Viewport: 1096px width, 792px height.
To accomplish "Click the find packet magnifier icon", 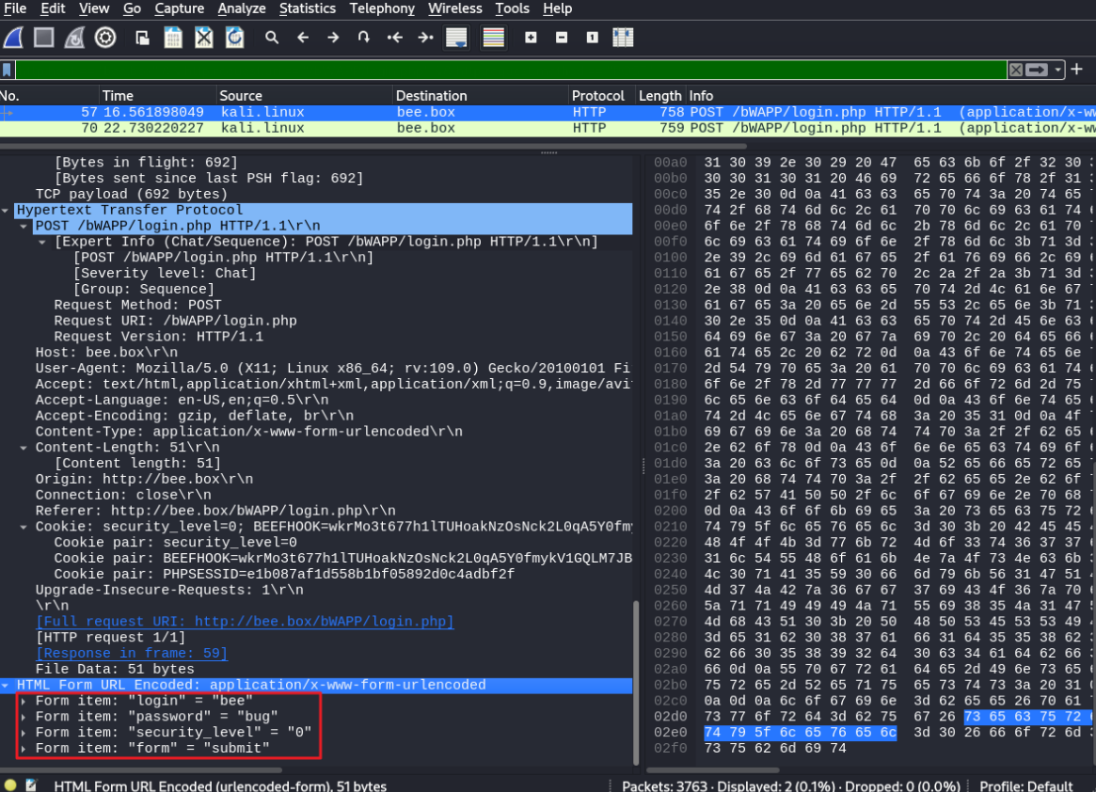I will click(x=272, y=38).
